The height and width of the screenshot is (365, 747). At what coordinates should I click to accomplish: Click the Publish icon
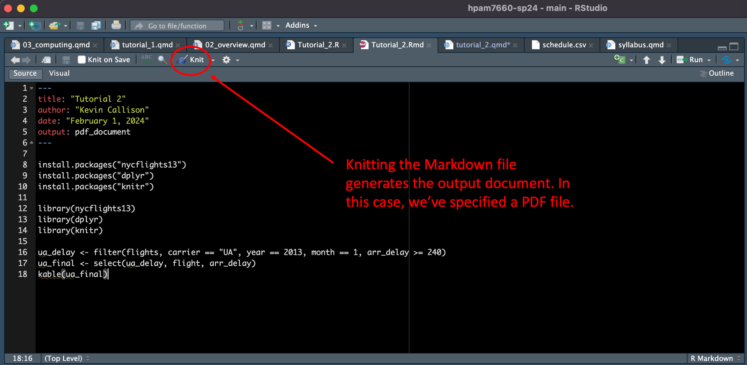pyautogui.click(x=726, y=60)
